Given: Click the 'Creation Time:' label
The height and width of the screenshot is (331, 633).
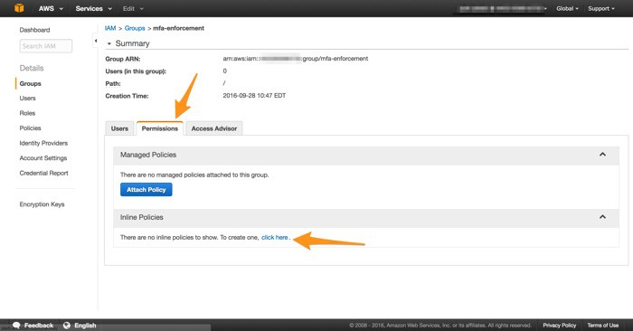Looking at the screenshot, I should tap(127, 96).
